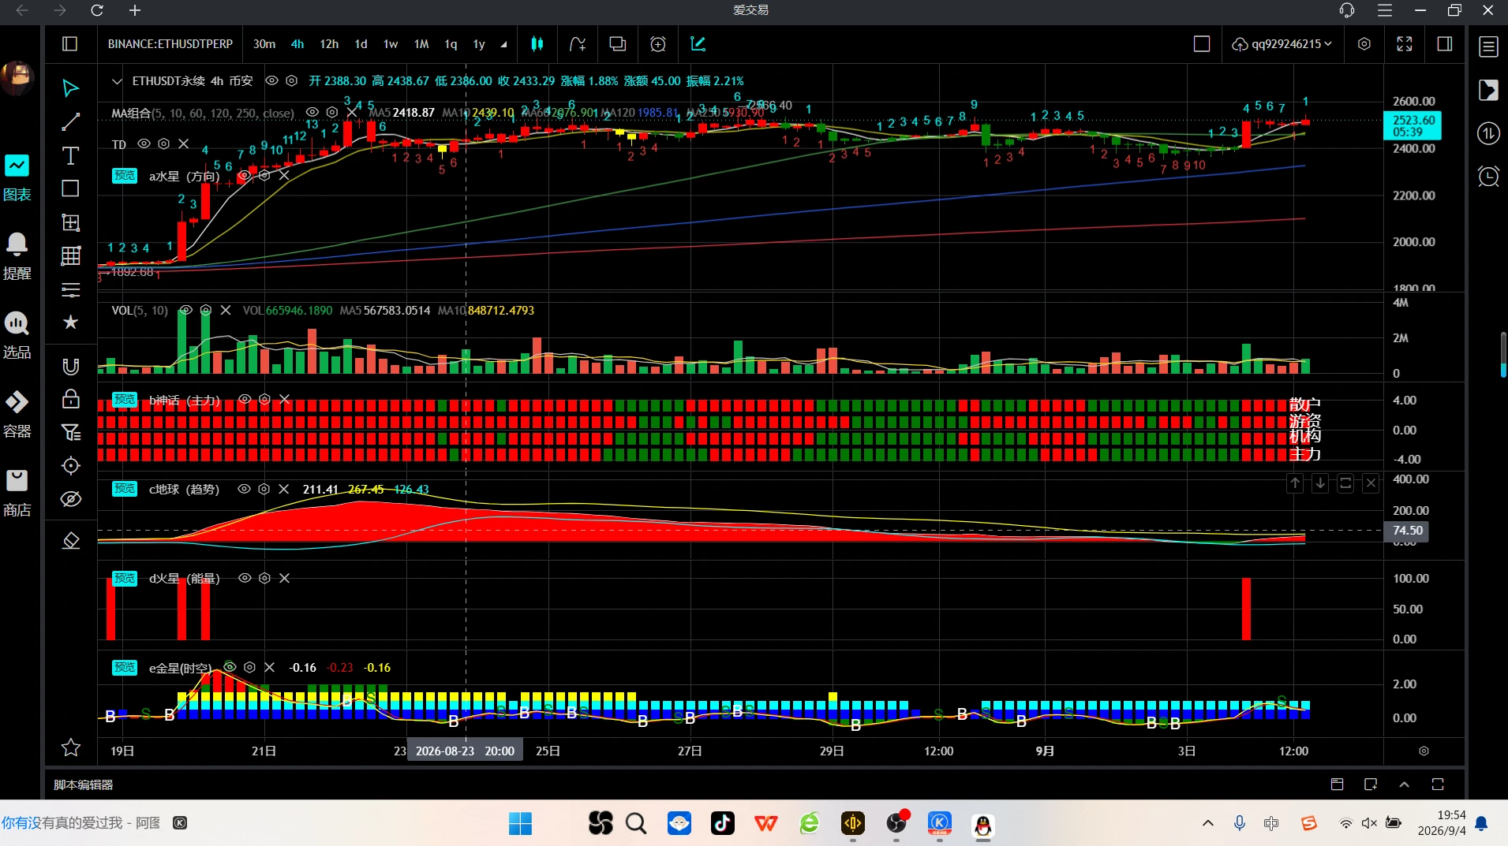Expand the script editor panel chevron
Image resolution: width=1508 pixels, height=846 pixels.
click(x=1405, y=785)
